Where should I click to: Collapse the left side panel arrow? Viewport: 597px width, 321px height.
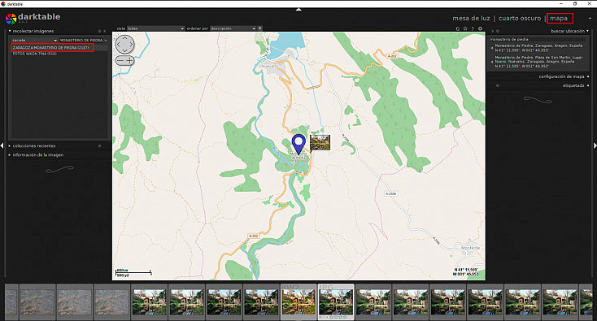point(2,145)
